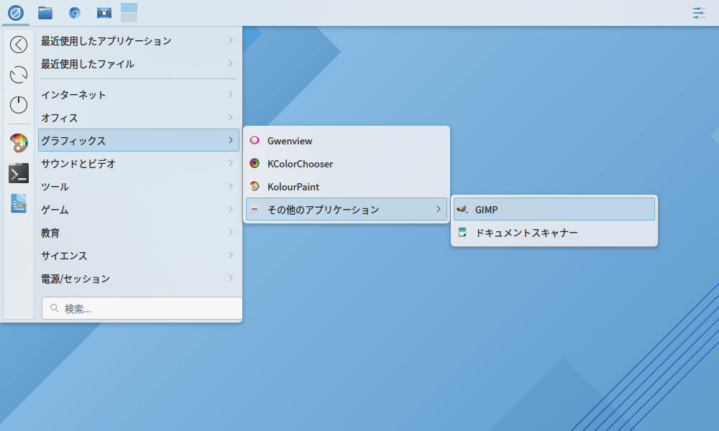Open the panel settings sliders icon at top right
This screenshot has height=431, width=719.
click(x=699, y=13)
